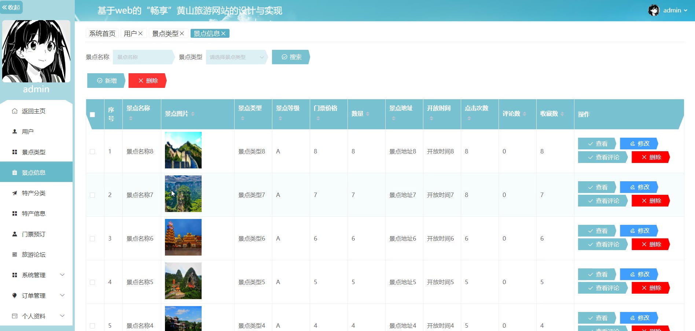Click red 删除 for 景点名称5 row

click(x=651, y=288)
